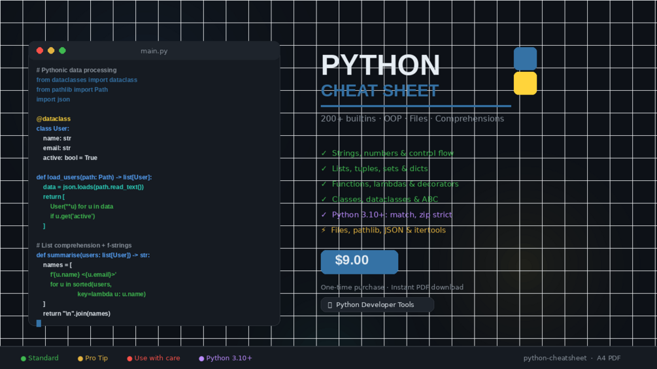Image resolution: width=657 pixels, height=369 pixels.
Task: Click Python 3.10+: match, zip strict text
Action: pyautogui.click(x=392, y=215)
